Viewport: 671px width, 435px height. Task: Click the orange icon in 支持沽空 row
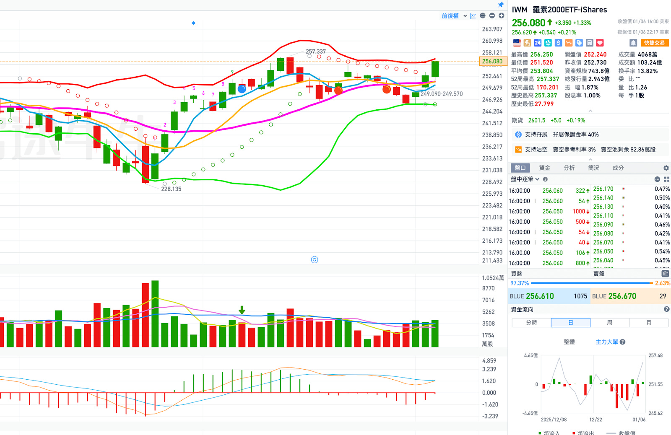click(x=518, y=150)
